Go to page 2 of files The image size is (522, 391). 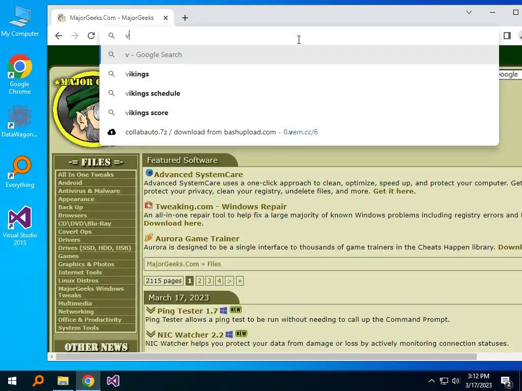(x=200, y=281)
